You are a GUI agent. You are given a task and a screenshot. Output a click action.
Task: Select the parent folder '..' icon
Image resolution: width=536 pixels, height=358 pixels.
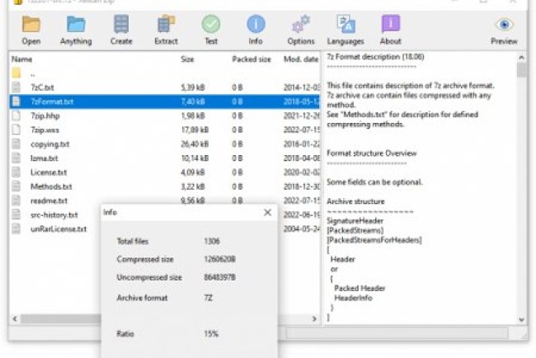point(16,73)
